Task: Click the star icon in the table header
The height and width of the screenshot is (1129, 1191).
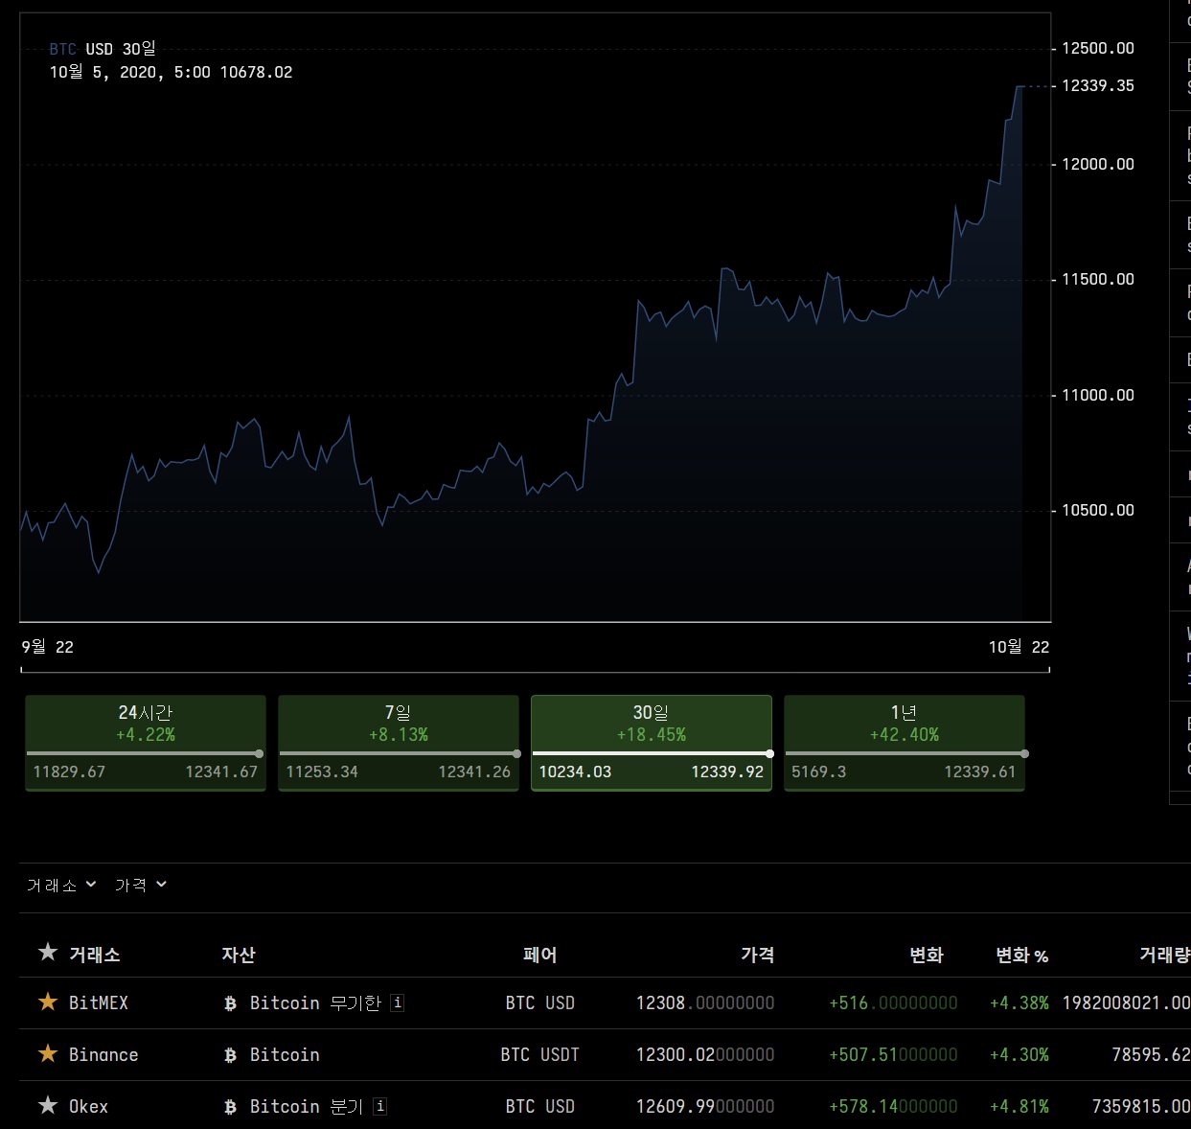Action: pyautogui.click(x=48, y=953)
